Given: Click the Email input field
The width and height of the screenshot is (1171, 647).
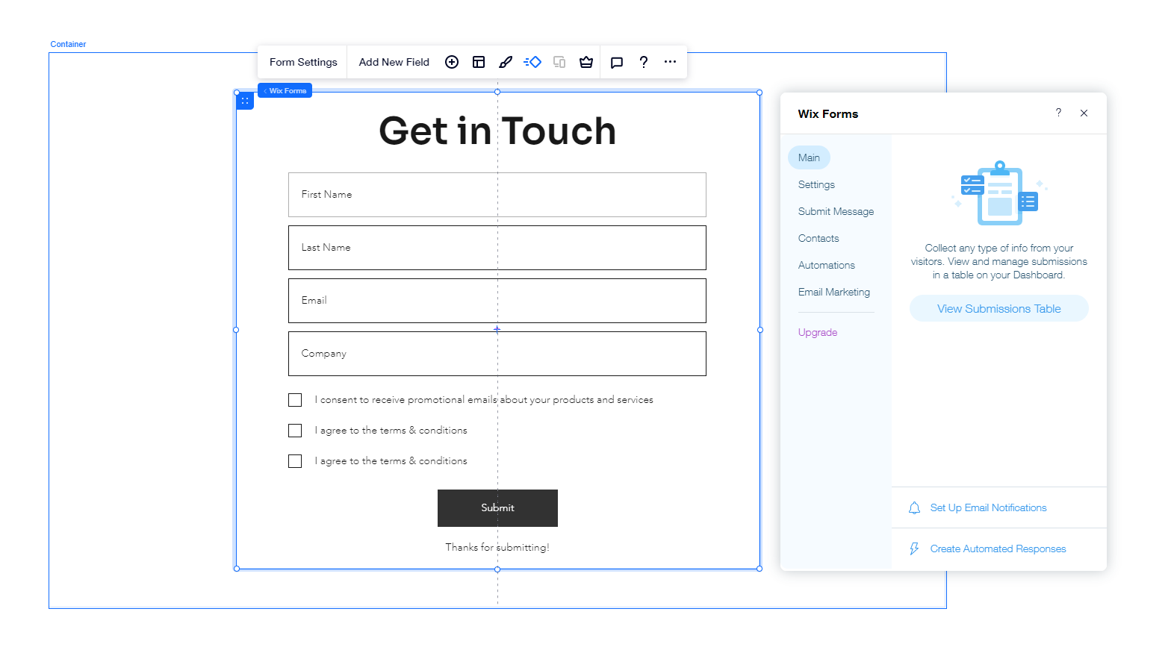Looking at the screenshot, I should [497, 301].
